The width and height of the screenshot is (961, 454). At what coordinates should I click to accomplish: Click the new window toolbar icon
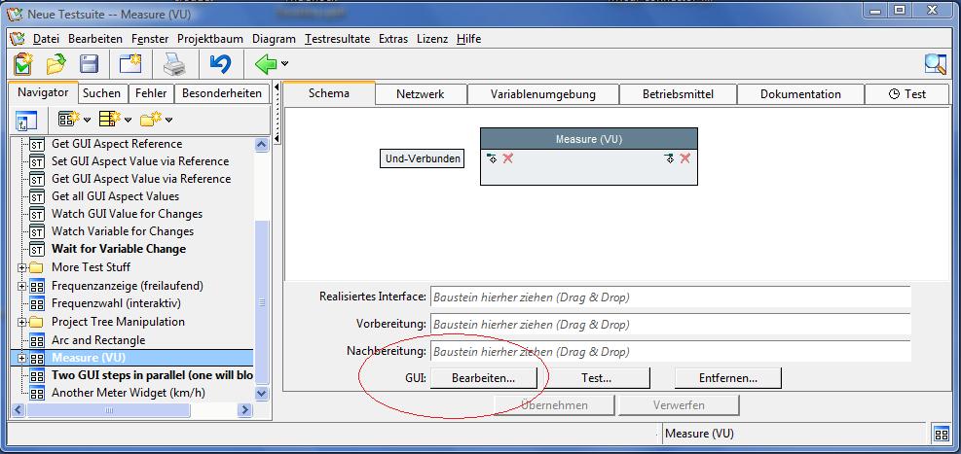(130, 65)
